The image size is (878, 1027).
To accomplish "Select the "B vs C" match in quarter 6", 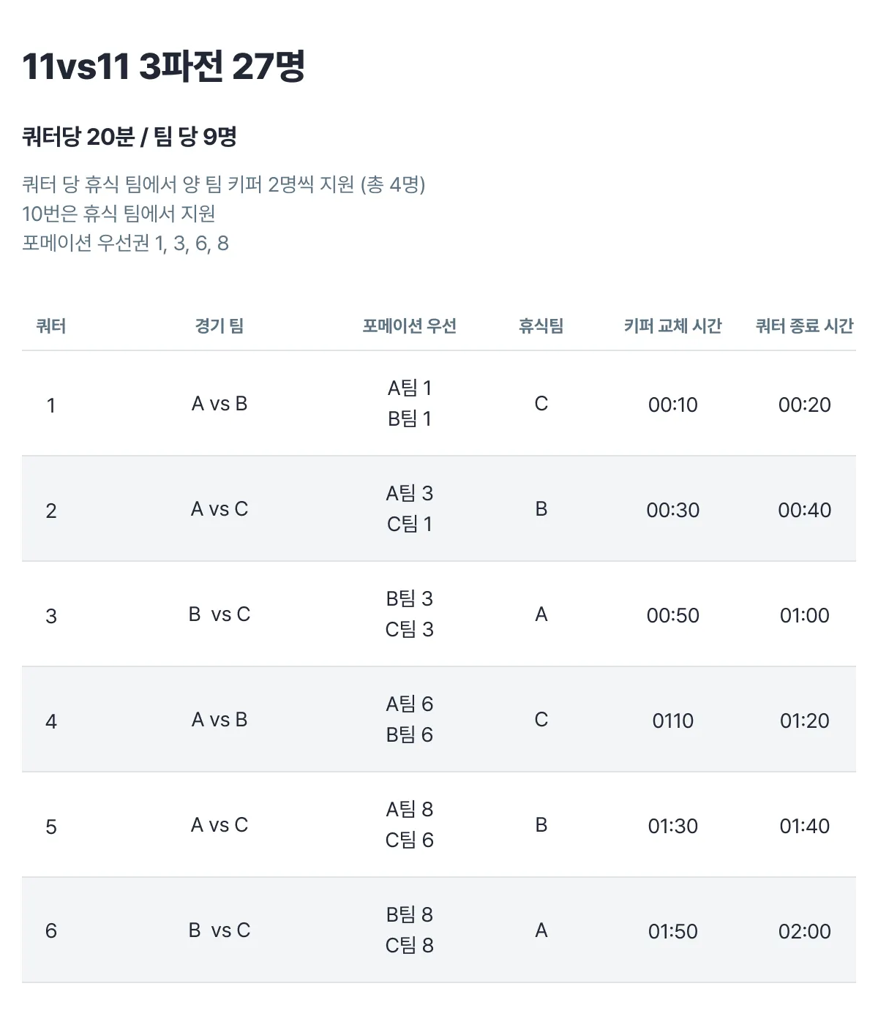I will 219,930.
